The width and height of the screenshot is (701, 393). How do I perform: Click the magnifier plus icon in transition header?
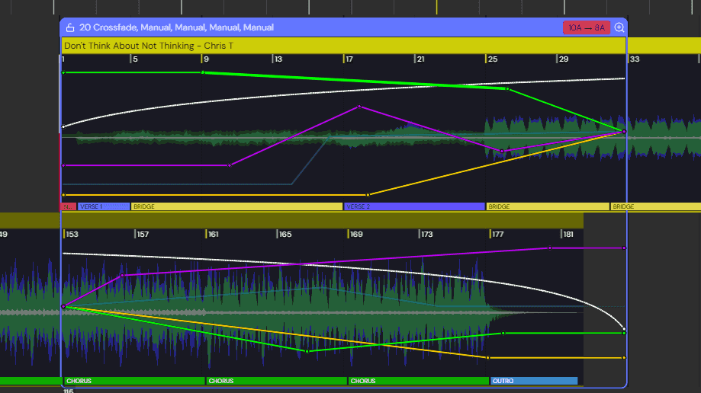(x=619, y=27)
